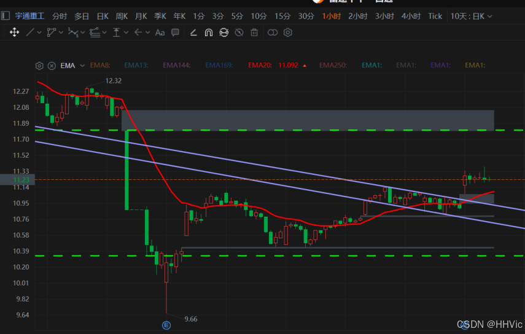This screenshot has width=525, height=334.
Task: Remove the EMA indicator
Action: (x=52, y=66)
